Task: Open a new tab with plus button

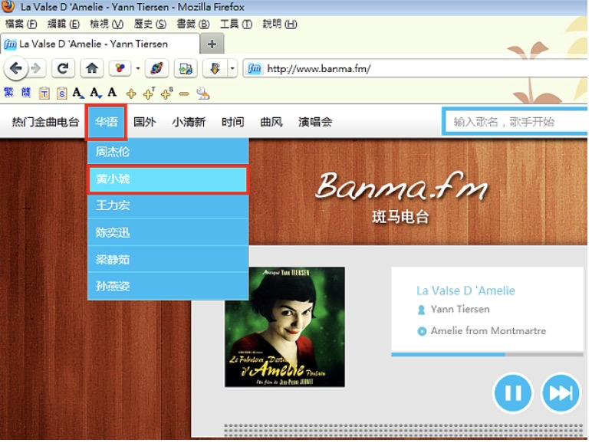Action: [x=212, y=44]
